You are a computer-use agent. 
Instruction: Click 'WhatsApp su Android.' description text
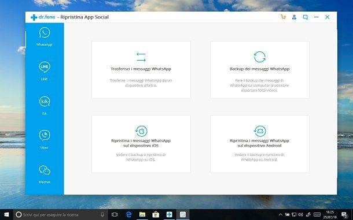[259, 160]
